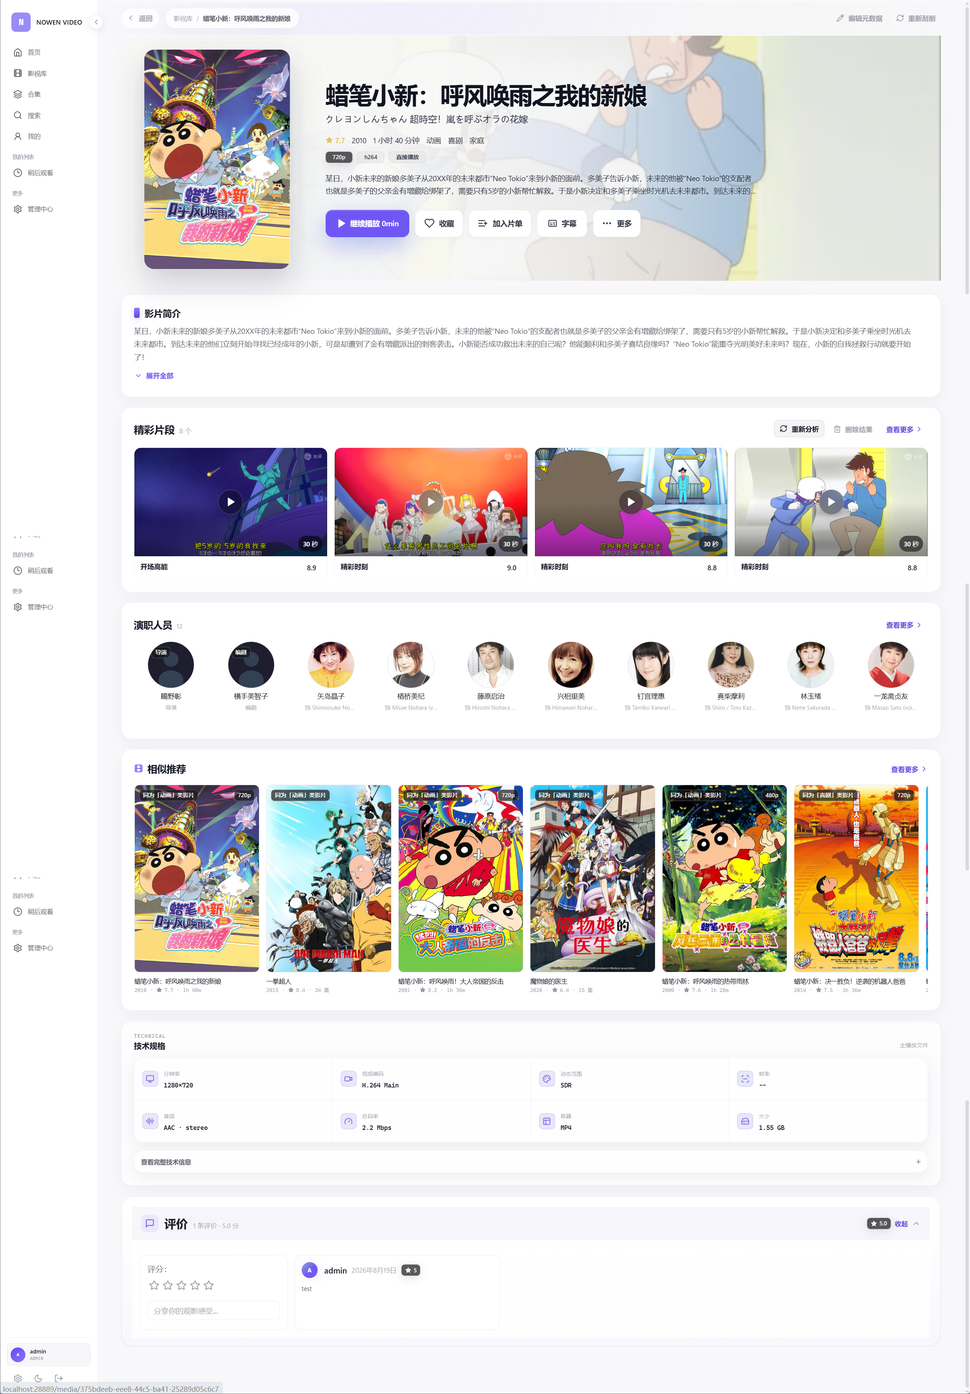Click the 重新刮削 refresh icon

point(900,18)
